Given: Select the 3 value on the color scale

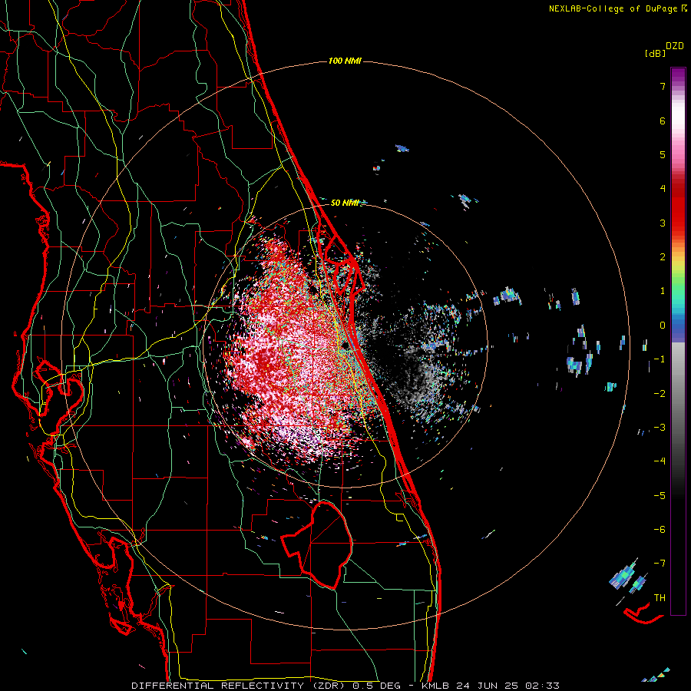Looking at the screenshot, I should point(663,223).
